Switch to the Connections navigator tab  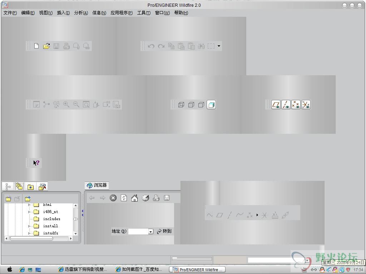(42, 187)
